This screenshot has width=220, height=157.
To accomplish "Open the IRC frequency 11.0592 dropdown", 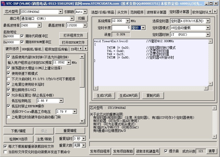I will coord(69,63).
